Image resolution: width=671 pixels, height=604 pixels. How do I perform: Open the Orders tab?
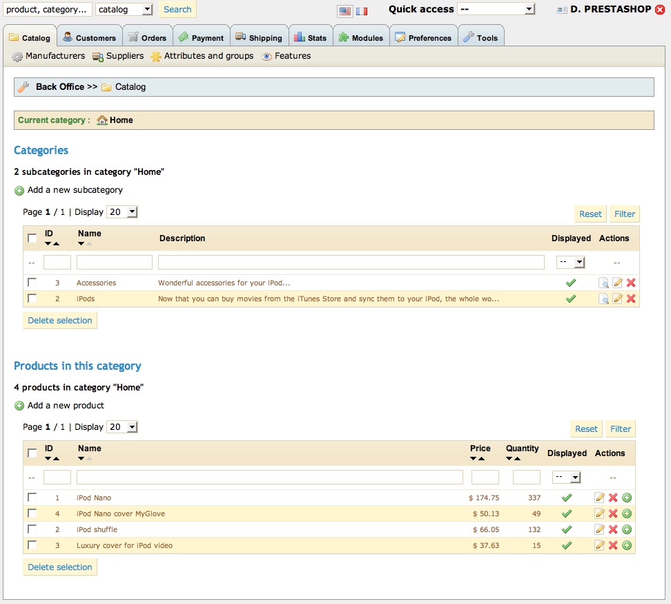[147, 37]
